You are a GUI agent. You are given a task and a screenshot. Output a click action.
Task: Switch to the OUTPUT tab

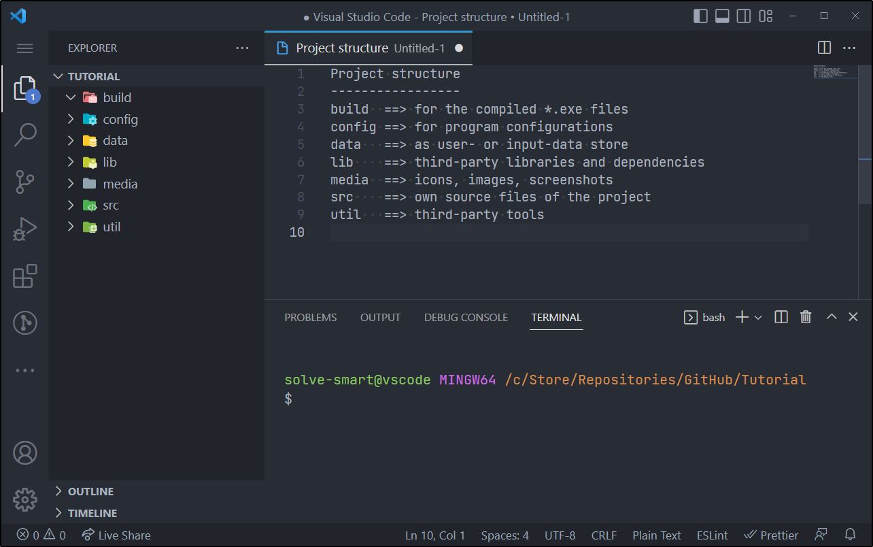[x=380, y=317]
